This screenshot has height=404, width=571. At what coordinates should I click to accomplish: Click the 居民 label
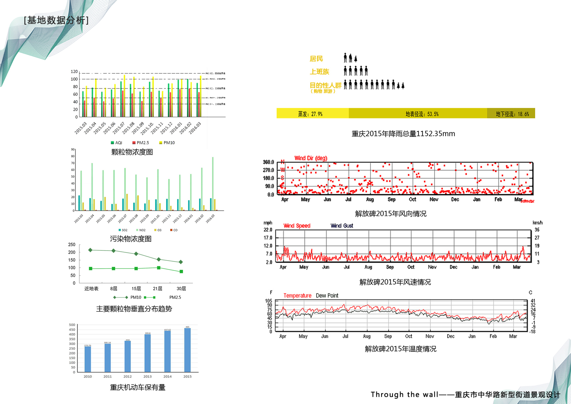click(316, 59)
